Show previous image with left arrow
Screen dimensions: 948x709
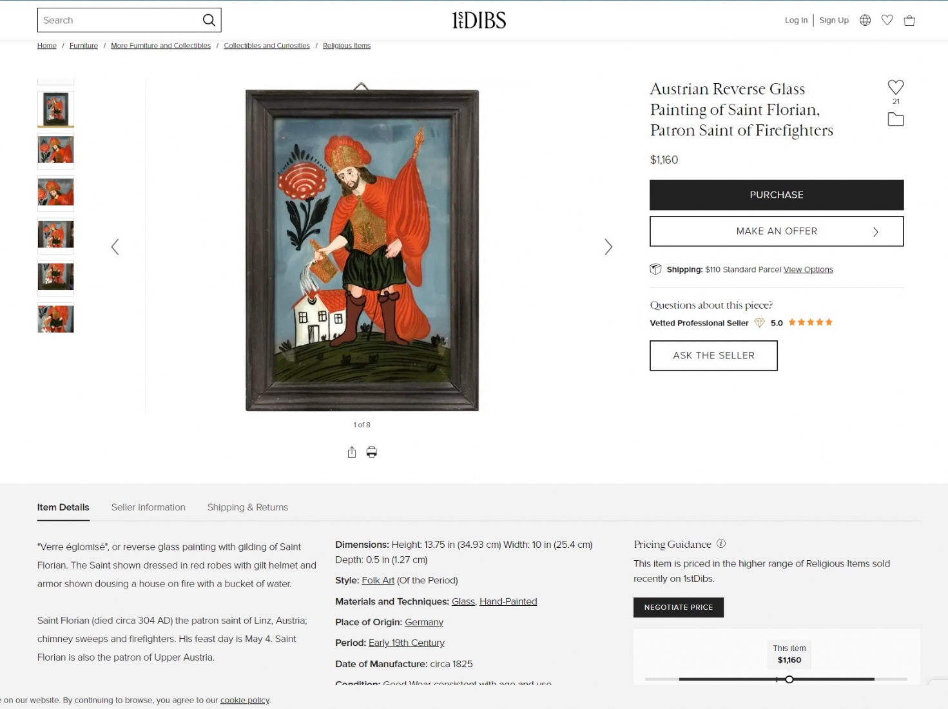[x=115, y=247]
